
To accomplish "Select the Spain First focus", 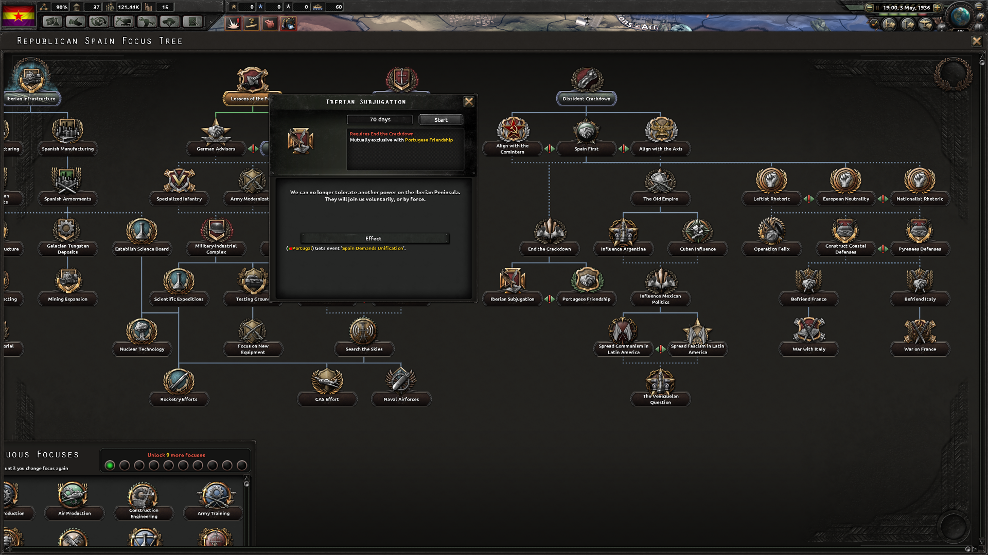I will pos(587,136).
